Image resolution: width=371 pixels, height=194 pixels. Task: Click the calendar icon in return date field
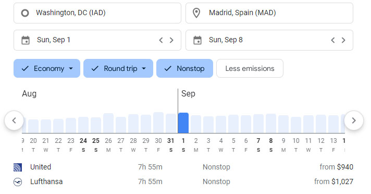pos(197,40)
